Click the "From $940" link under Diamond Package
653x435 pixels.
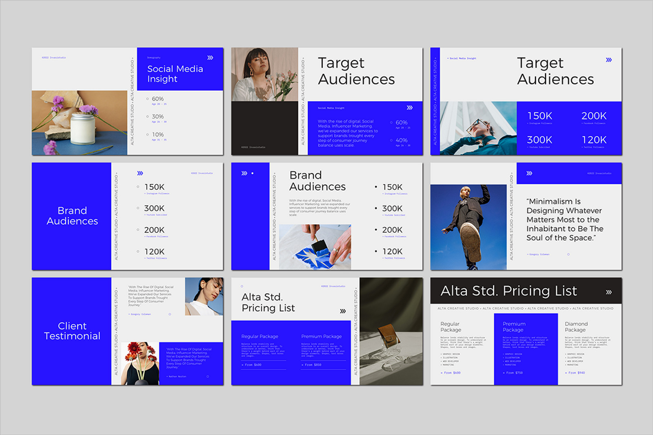pos(575,373)
